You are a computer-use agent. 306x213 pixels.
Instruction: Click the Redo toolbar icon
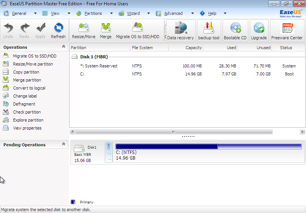[x=24, y=30]
